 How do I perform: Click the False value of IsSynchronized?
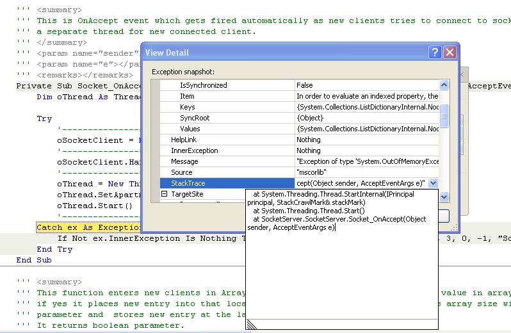(367, 85)
